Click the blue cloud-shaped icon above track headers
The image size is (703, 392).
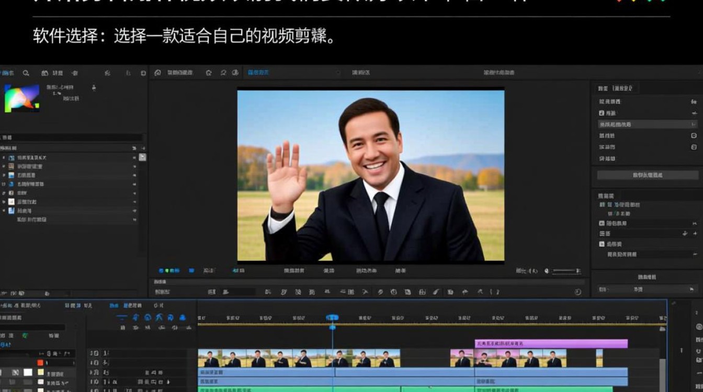183,317
